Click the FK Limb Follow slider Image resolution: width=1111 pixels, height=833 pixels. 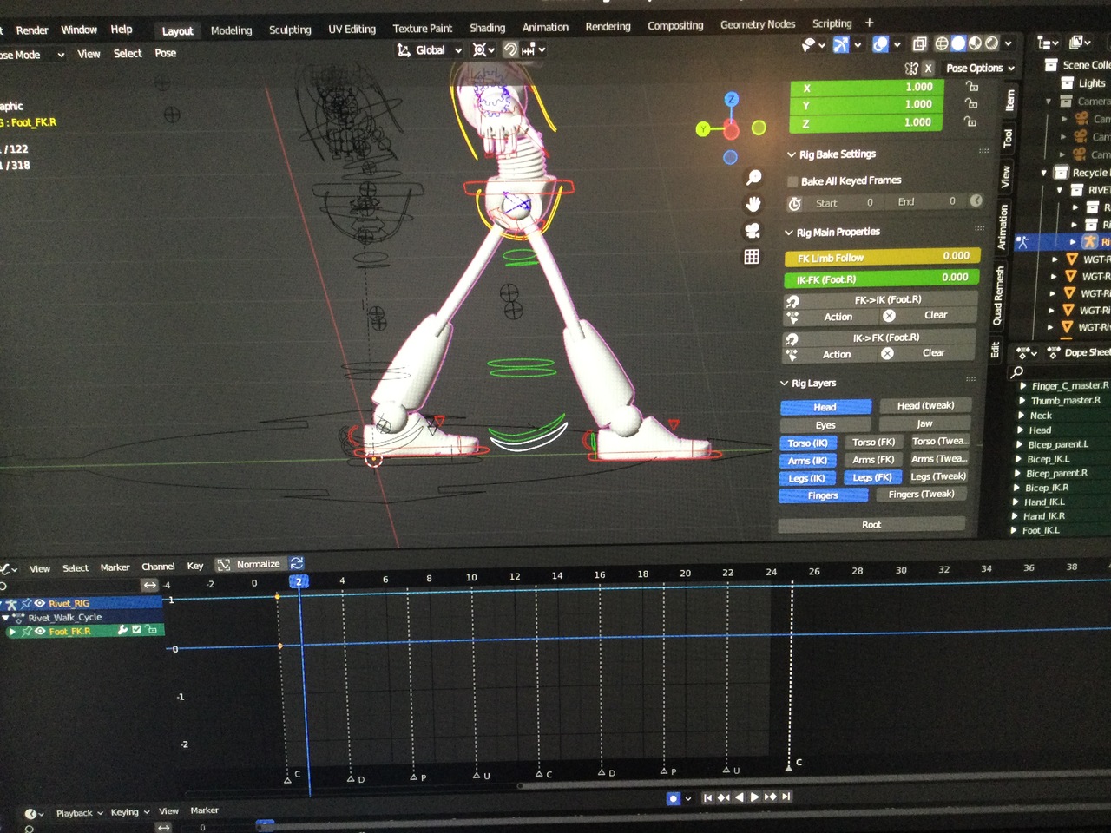(881, 257)
